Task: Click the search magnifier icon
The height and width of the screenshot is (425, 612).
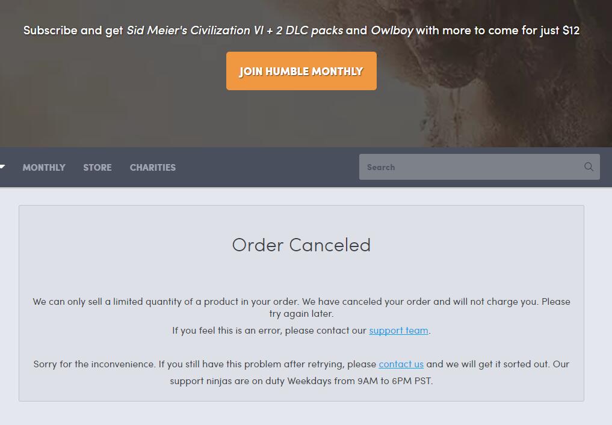Action: [589, 167]
